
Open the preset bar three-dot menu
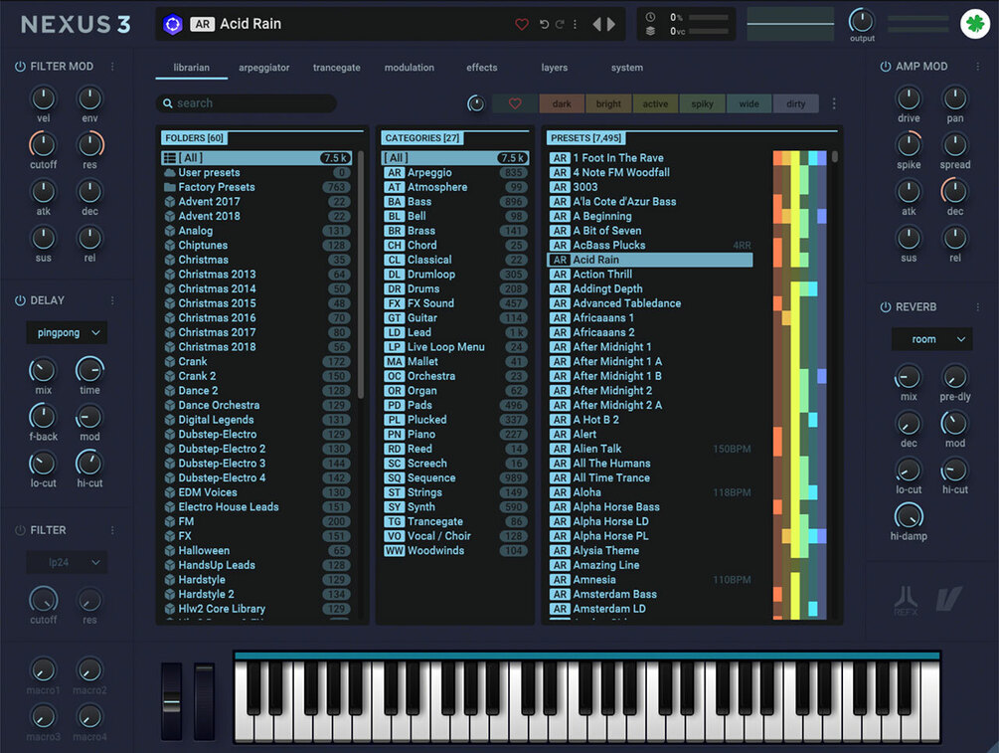[x=575, y=24]
